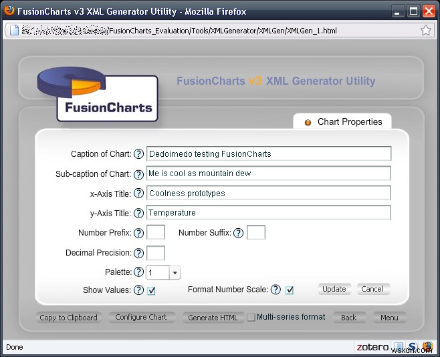
Task: Click the y-Axis Title field with Temperature
Action: (x=269, y=212)
